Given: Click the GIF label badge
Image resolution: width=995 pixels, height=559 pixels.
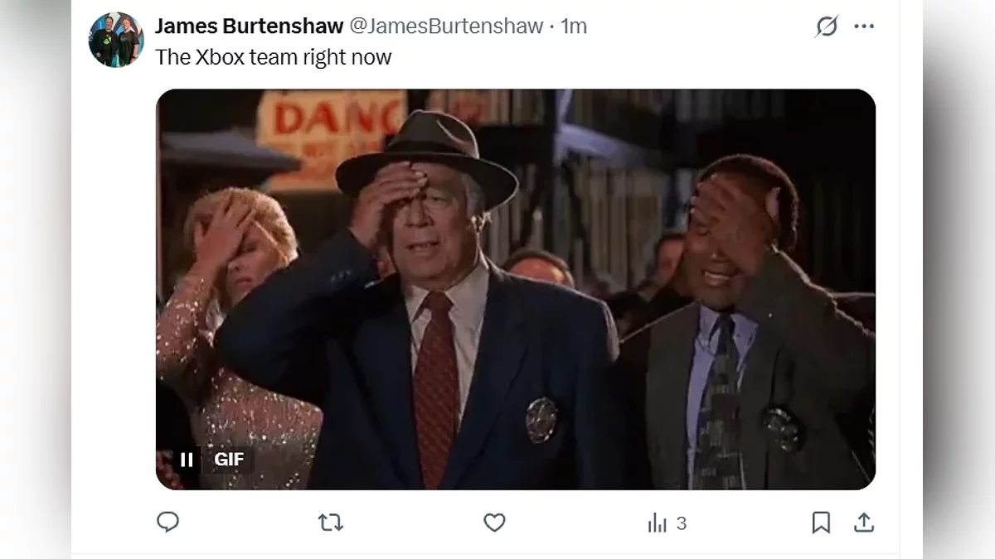Looking at the screenshot, I should [x=229, y=459].
